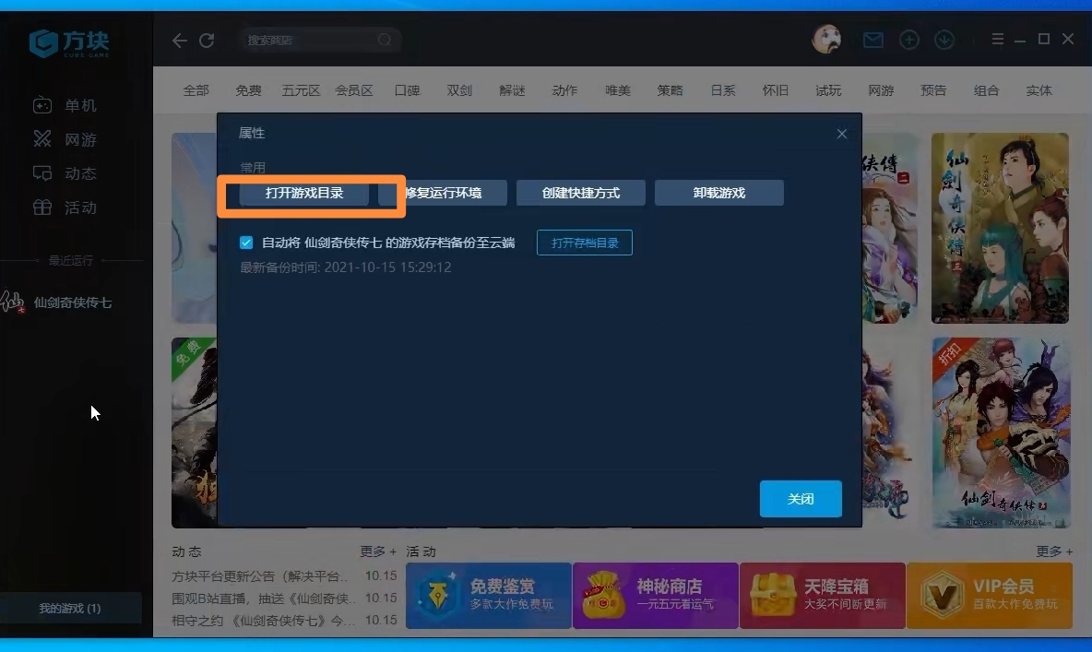This screenshot has width=1092, height=652.
Task: Click 卸载游戏 button
Action: [719, 193]
